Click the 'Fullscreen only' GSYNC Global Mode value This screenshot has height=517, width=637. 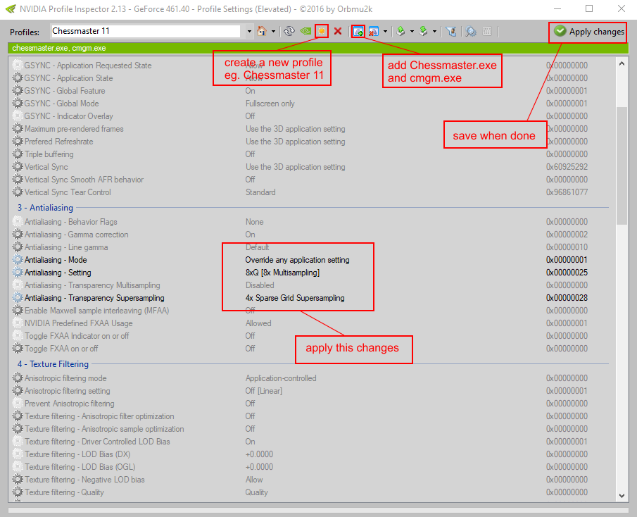(x=270, y=104)
